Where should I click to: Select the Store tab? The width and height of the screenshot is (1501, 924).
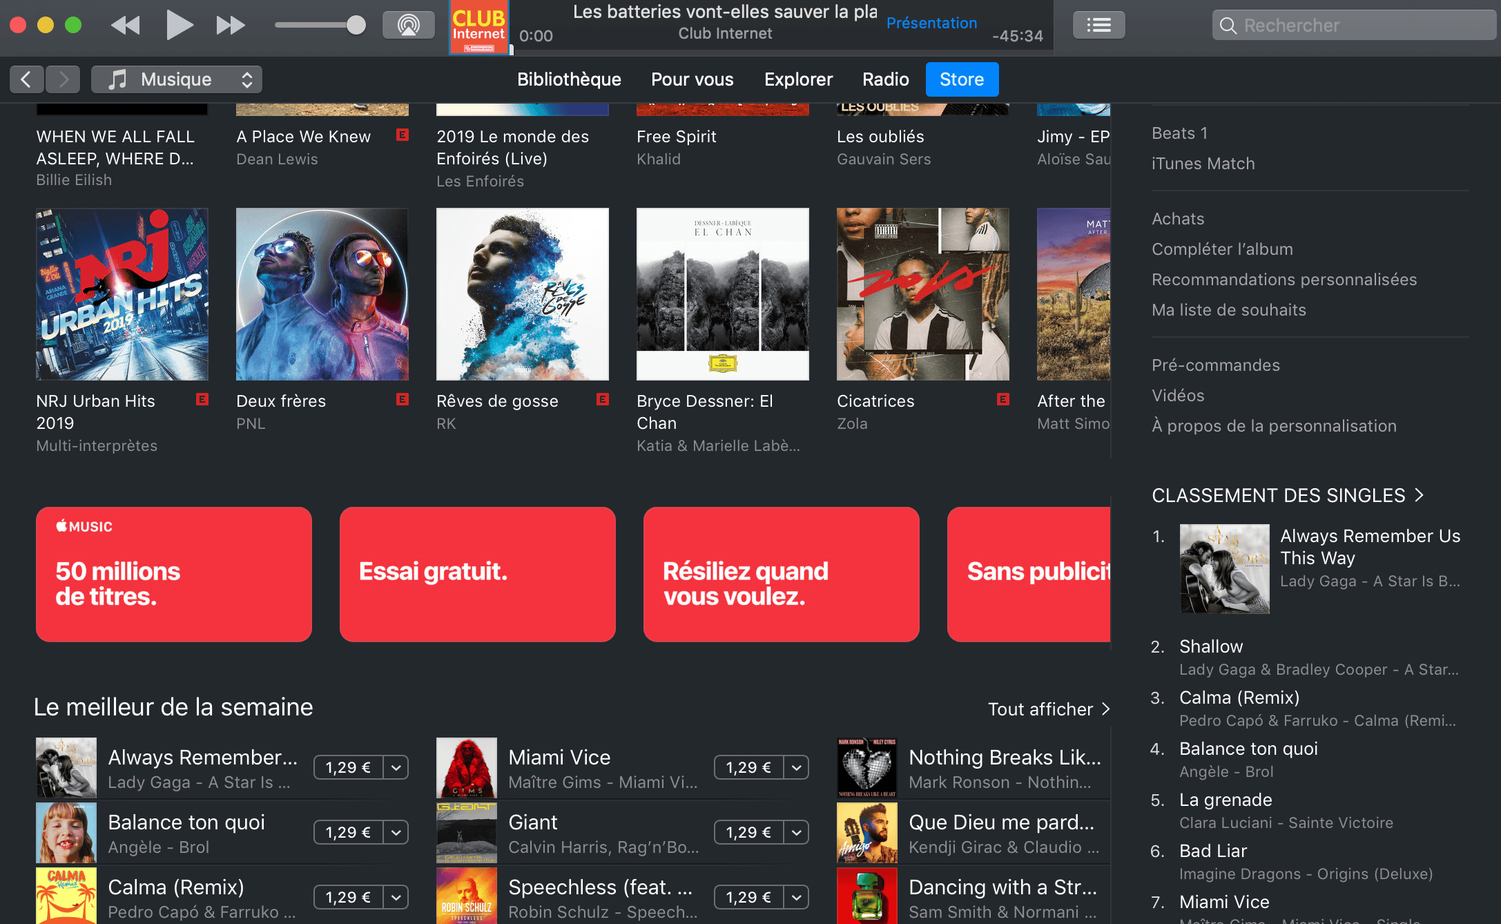(962, 79)
